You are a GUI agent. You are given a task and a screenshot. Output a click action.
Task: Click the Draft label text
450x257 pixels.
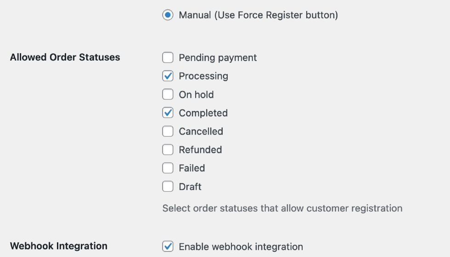pos(190,187)
